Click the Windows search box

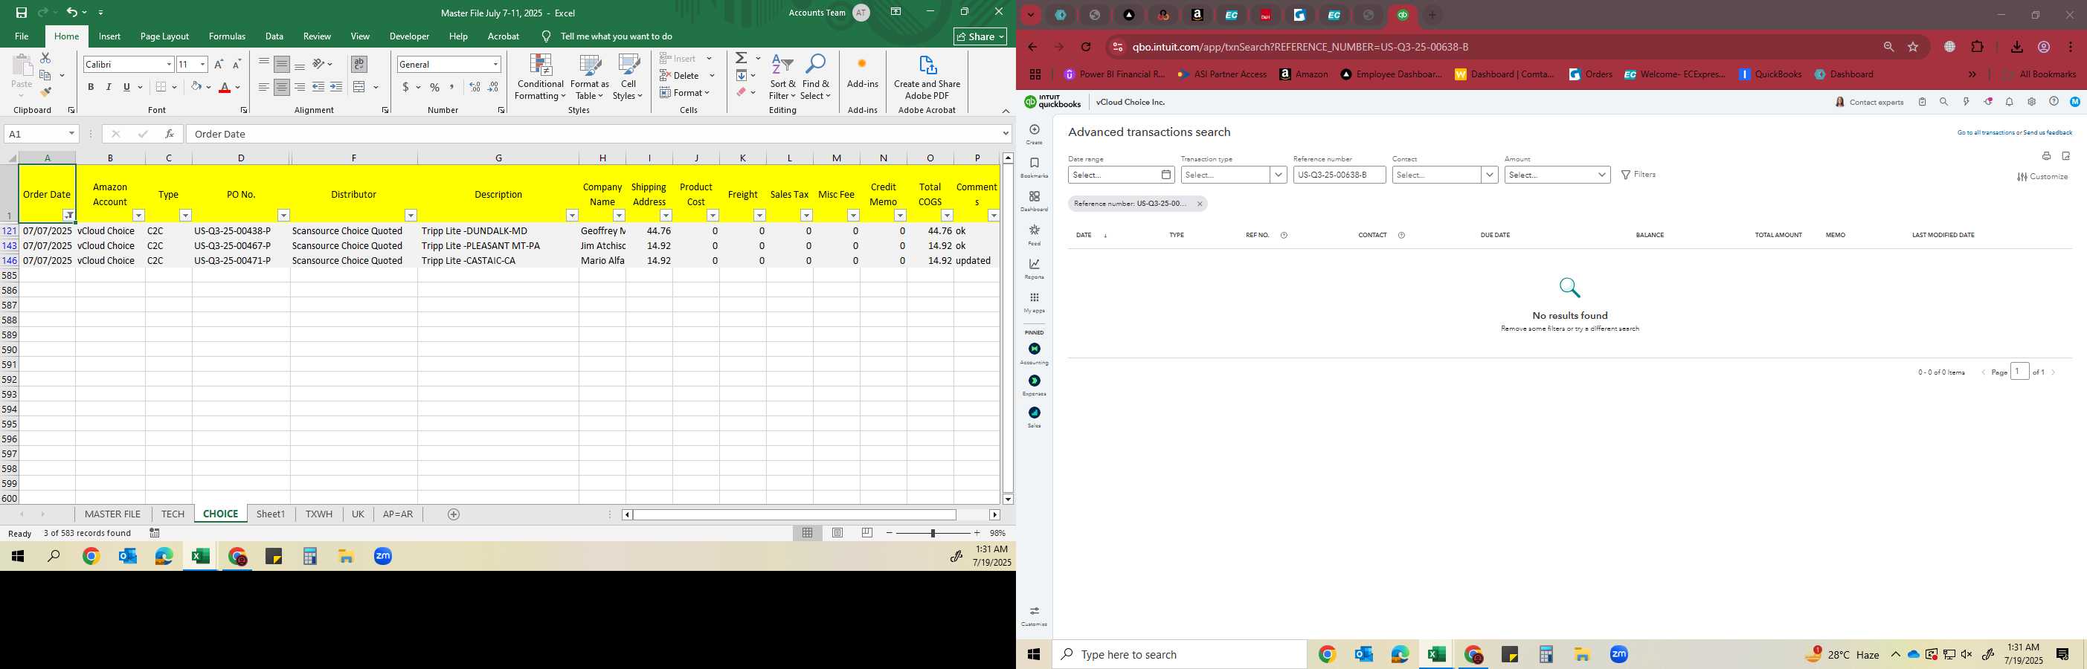1179,654
